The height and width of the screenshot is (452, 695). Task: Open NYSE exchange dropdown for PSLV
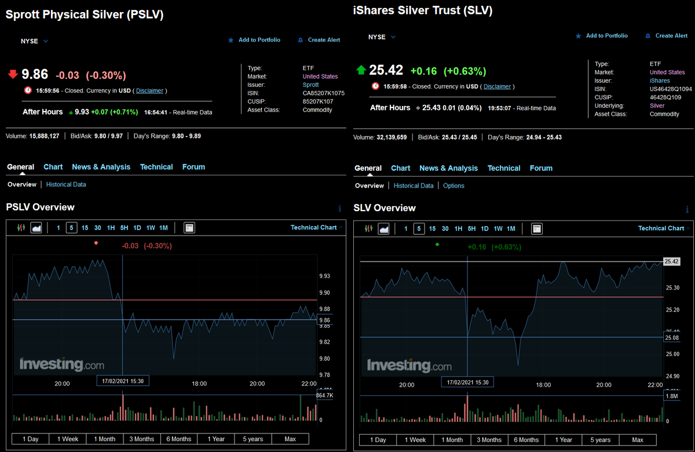coord(34,41)
